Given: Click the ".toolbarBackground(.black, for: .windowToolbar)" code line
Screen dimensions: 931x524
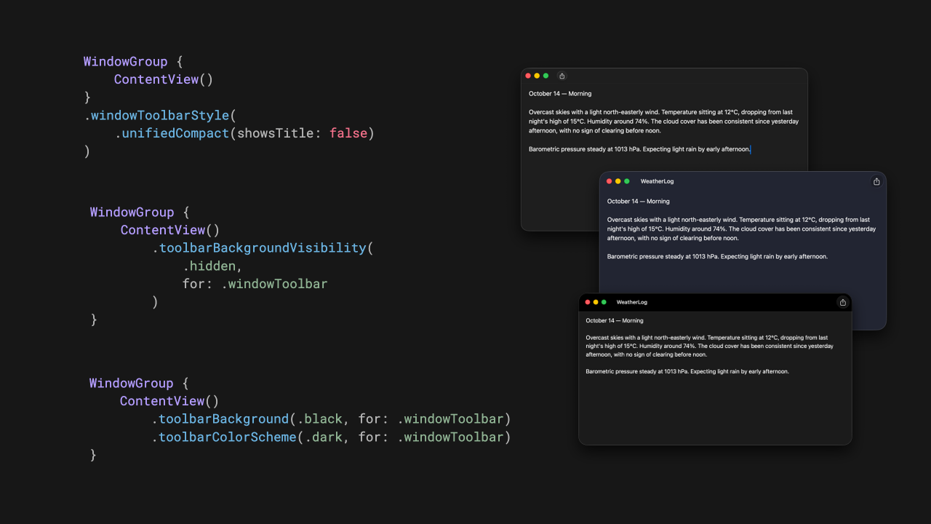Looking at the screenshot, I should coord(331,419).
